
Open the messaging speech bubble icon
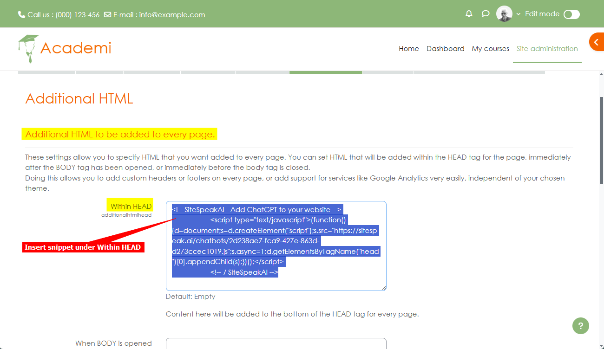486,14
